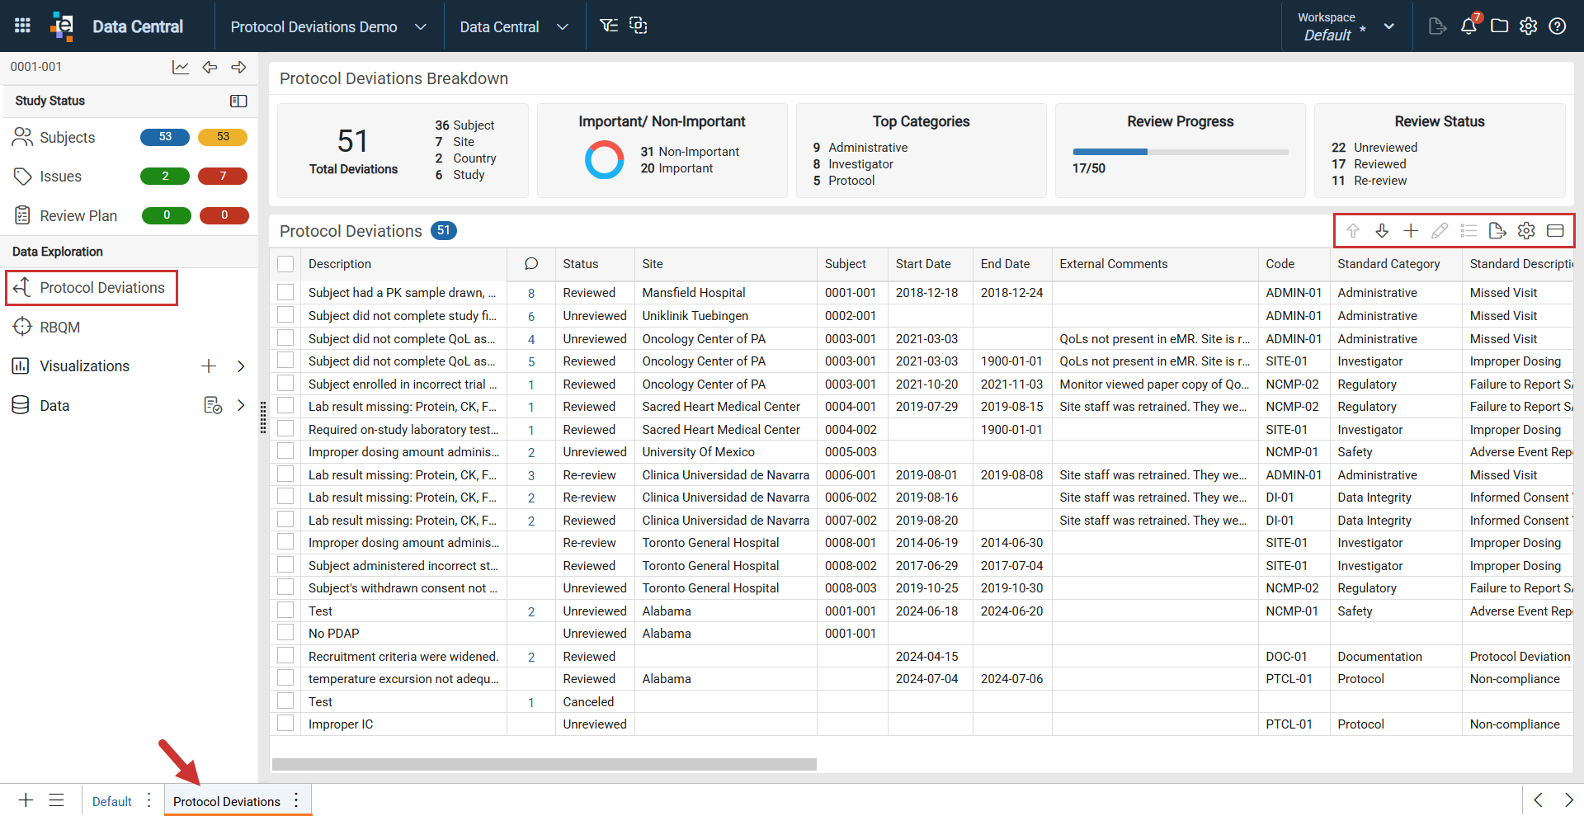Add a new sheet tab
This screenshot has width=1584, height=816.
[x=26, y=800]
